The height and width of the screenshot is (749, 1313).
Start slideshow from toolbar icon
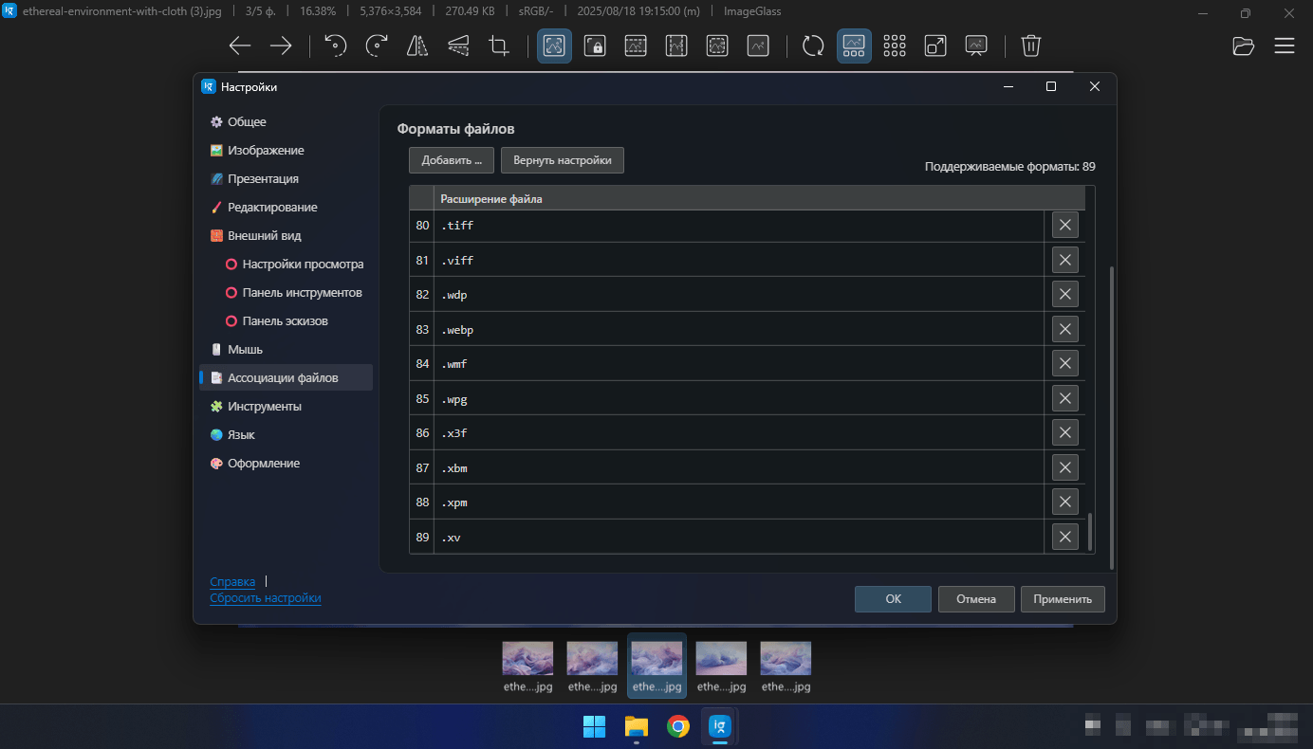tap(976, 46)
